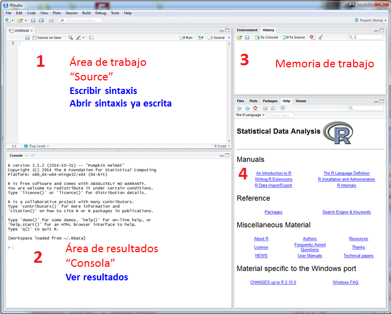Click the Search Engine & Keywords link
391x314 pixels.
pos(346,212)
